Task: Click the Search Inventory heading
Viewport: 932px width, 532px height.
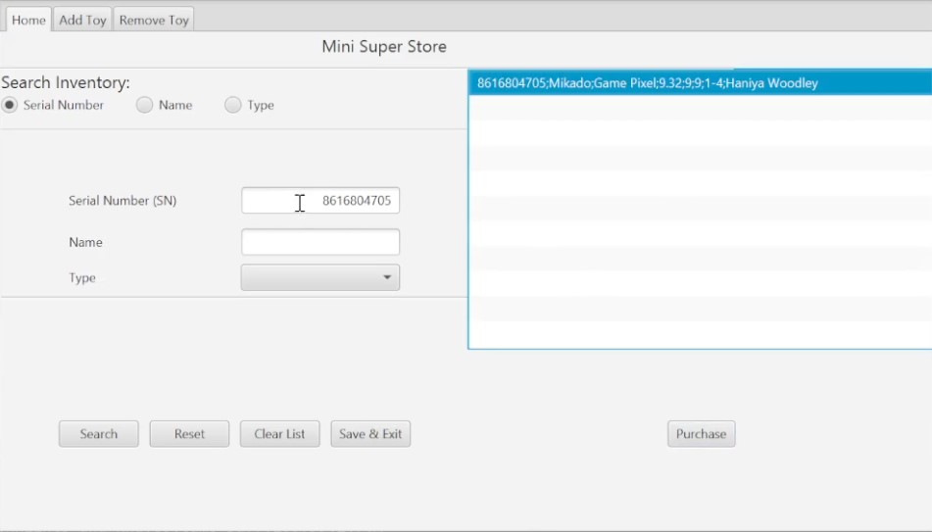Action: 66,83
